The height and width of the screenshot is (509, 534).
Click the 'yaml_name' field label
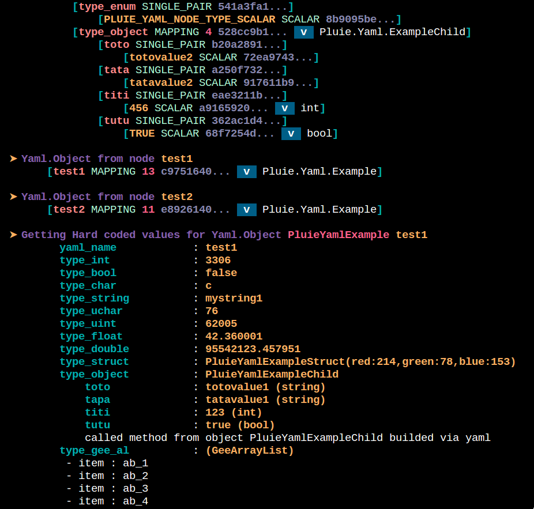pyautogui.click(x=88, y=247)
